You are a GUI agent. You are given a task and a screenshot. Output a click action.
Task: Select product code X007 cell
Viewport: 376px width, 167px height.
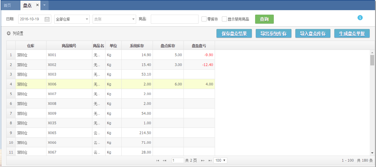click(69, 94)
